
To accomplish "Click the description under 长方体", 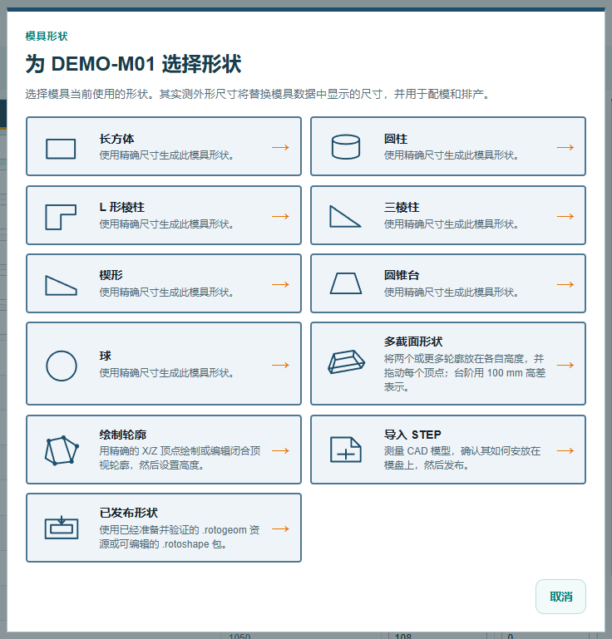I will pos(167,155).
